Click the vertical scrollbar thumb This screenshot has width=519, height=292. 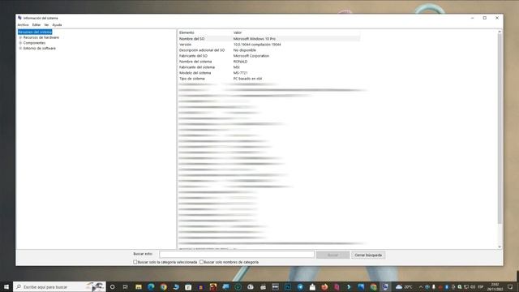tap(500, 128)
